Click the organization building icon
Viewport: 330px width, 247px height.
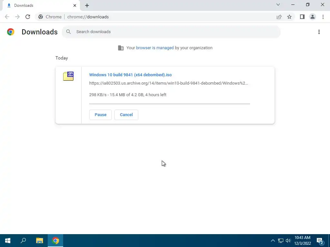pyautogui.click(x=121, y=48)
